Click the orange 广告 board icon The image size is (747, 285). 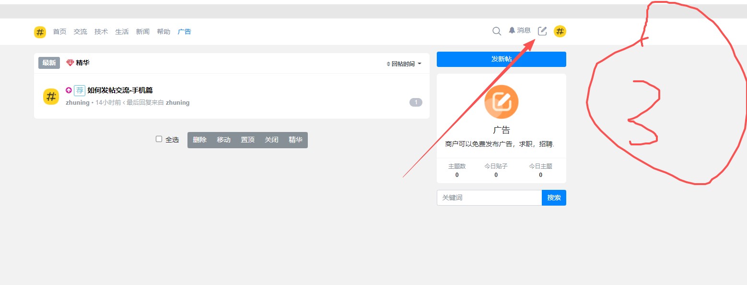(501, 101)
